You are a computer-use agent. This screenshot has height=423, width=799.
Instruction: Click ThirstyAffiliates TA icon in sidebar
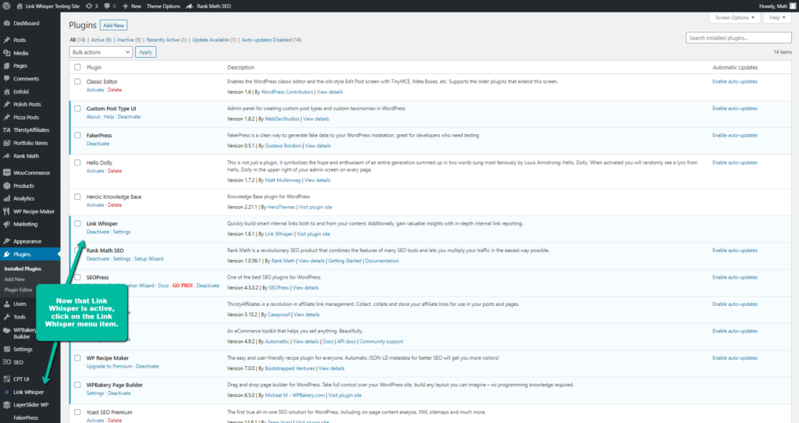[6, 130]
